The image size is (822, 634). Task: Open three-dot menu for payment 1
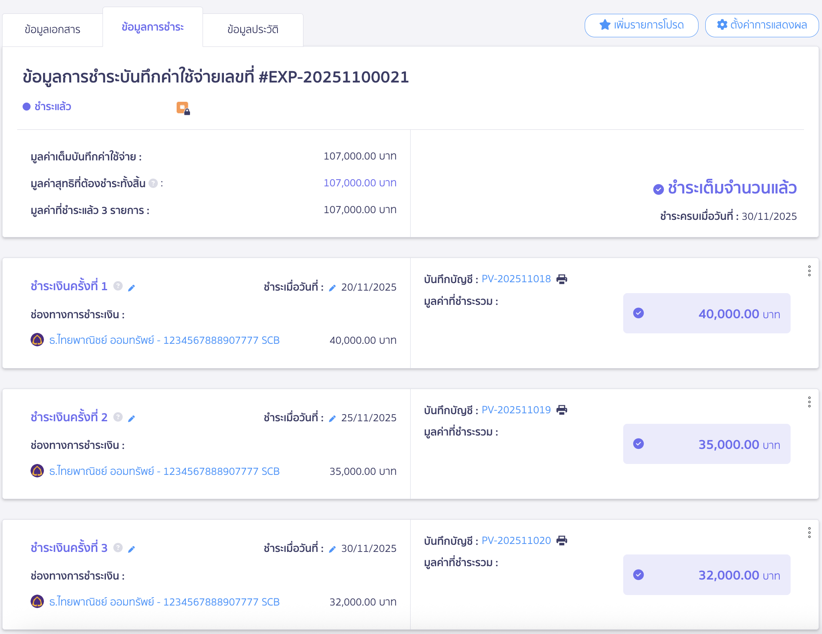[x=809, y=271]
